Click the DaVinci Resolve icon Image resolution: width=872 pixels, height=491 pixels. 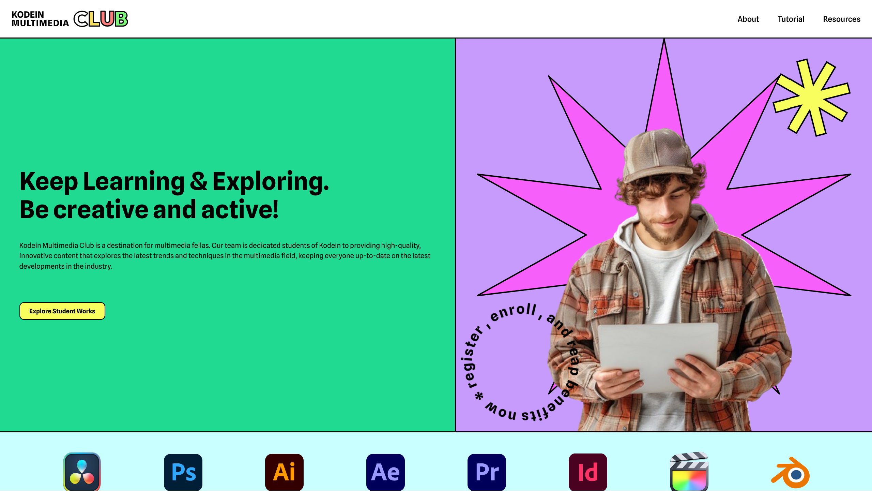click(x=82, y=472)
